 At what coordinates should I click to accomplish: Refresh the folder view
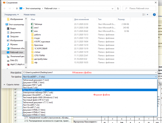(x=118, y=9)
